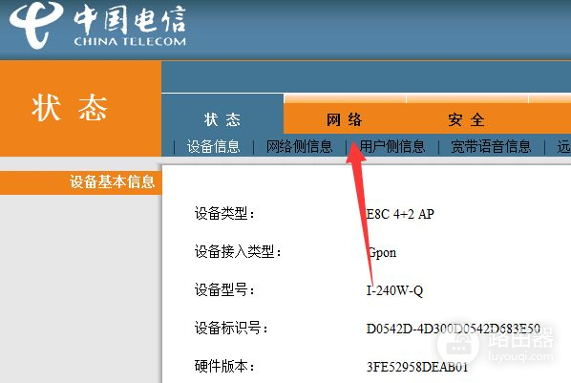The image size is (571, 383).
Task: Click the access type value Gpon
Action: click(381, 252)
